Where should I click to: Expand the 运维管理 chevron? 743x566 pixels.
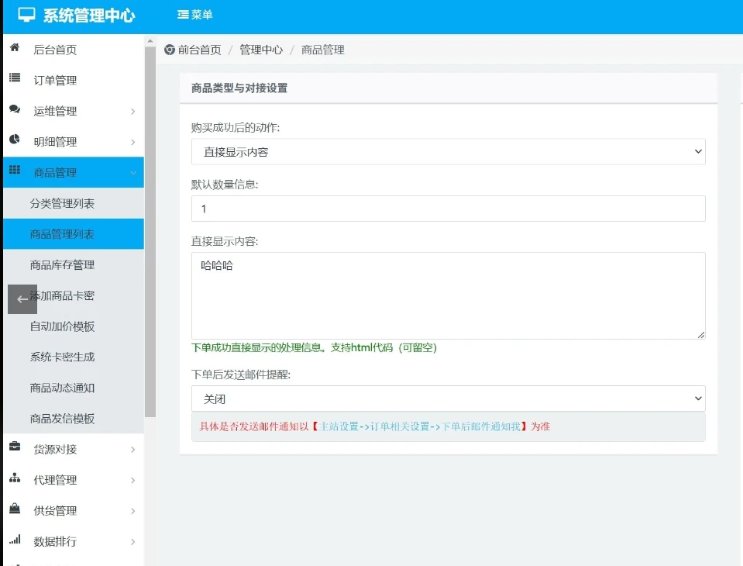coord(133,112)
